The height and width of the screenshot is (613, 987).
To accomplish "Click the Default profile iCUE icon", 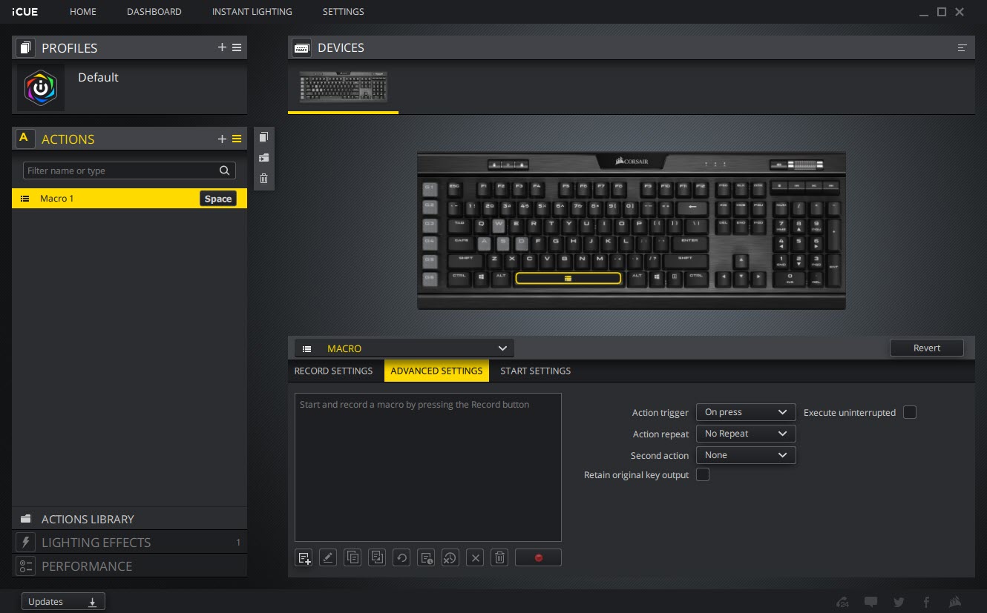I will click(41, 87).
